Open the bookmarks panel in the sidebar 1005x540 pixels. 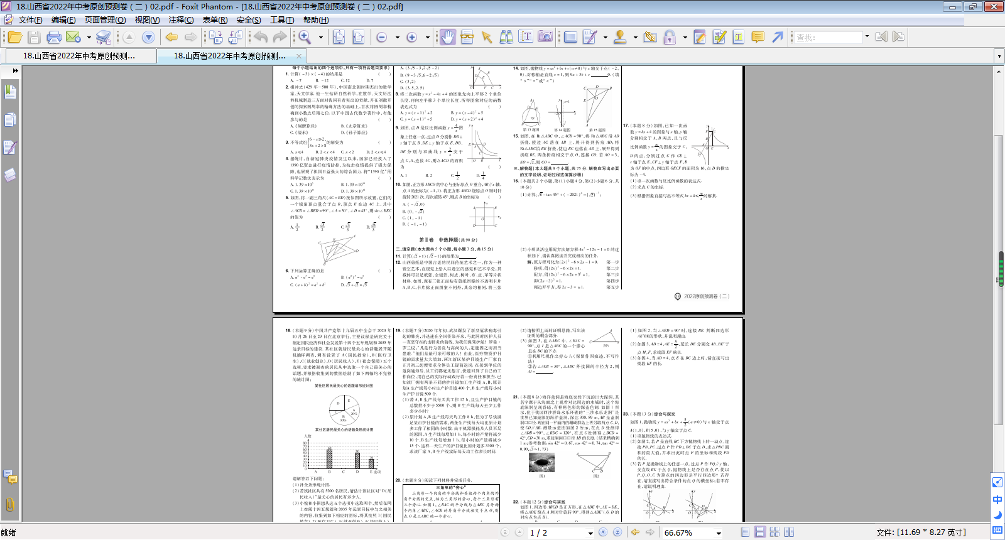(x=10, y=92)
